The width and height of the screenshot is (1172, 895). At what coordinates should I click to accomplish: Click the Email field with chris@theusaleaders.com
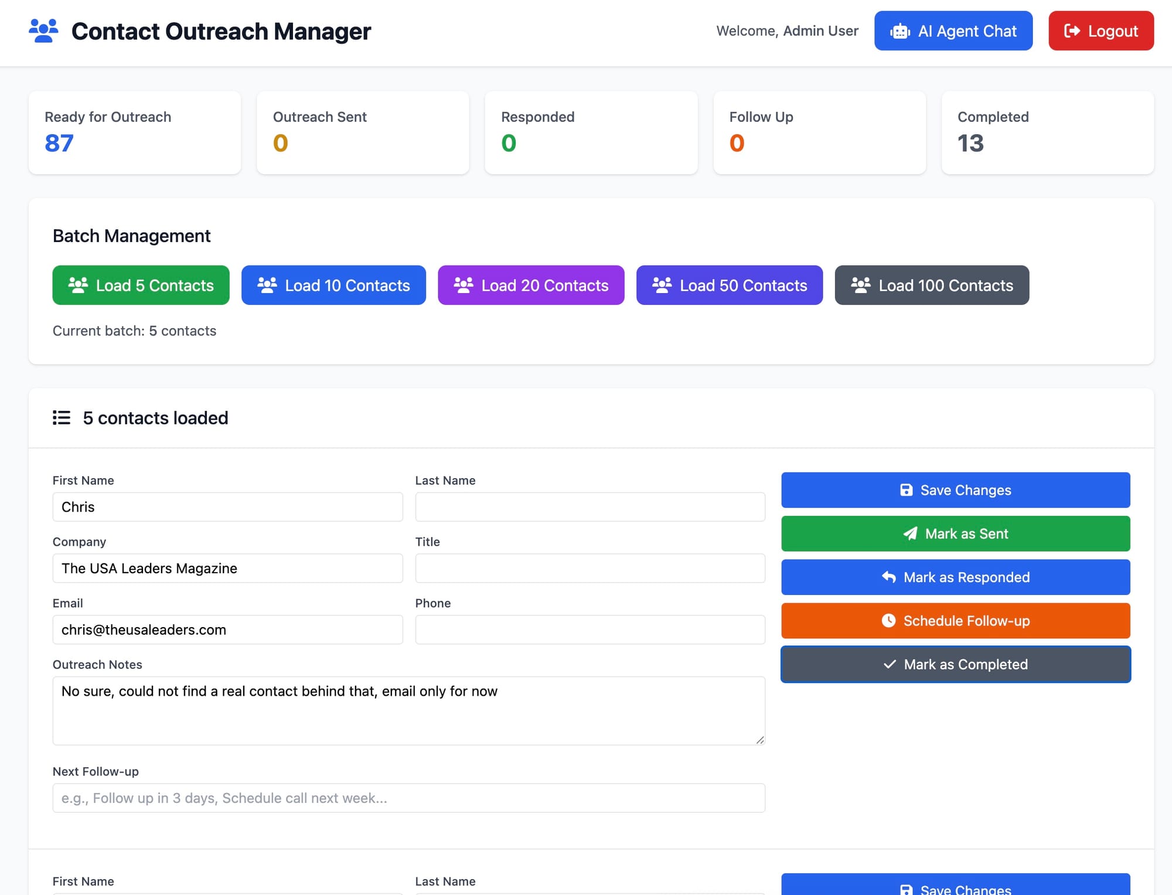coord(227,629)
